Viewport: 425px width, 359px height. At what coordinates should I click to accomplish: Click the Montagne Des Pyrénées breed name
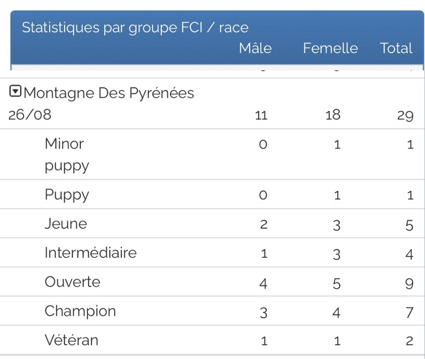(109, 93)
